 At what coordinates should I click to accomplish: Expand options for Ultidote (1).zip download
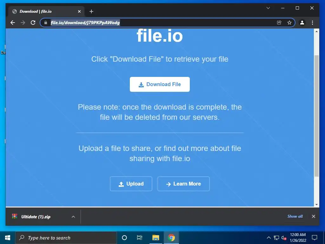click(x=73, y=217)
